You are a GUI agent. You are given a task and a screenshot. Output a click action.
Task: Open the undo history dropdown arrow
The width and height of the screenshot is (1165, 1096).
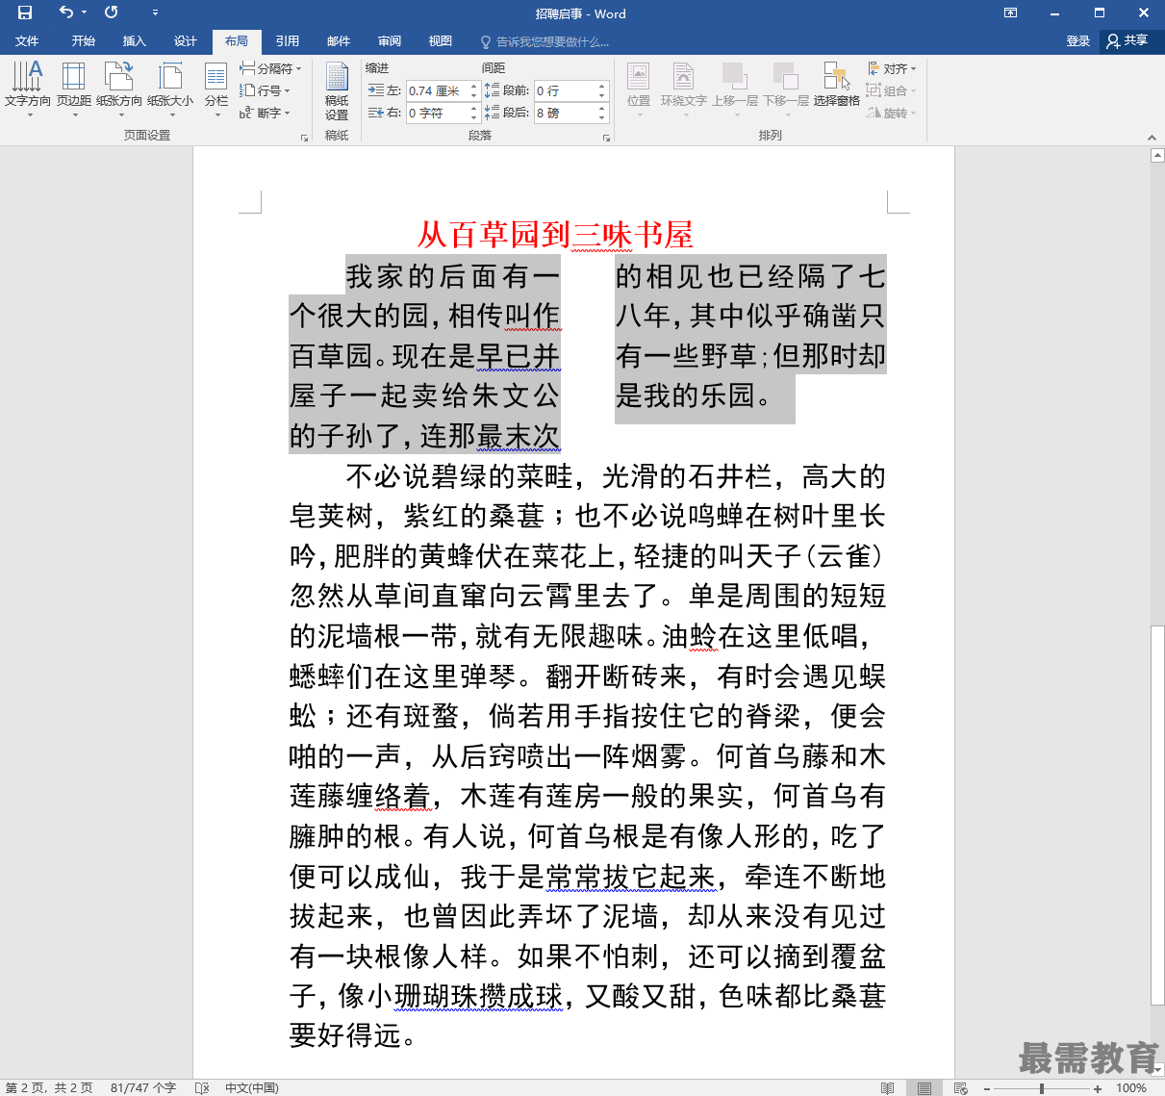pyautogui.click(x=85, y=13)
